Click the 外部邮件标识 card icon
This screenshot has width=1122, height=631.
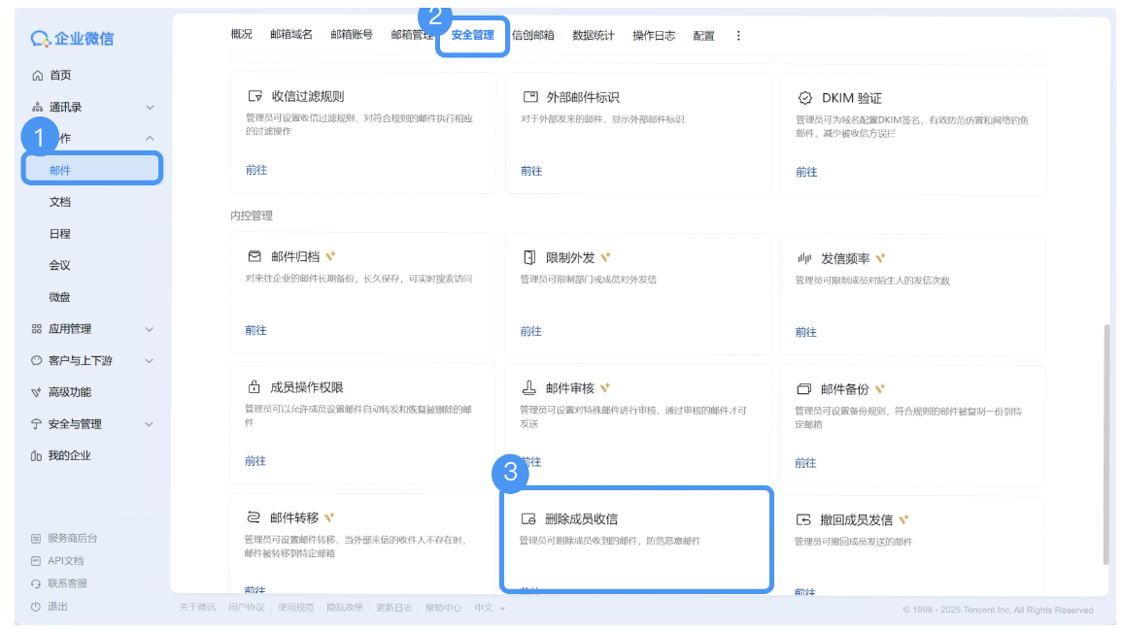pyautogui.click(x=530, y=96)
